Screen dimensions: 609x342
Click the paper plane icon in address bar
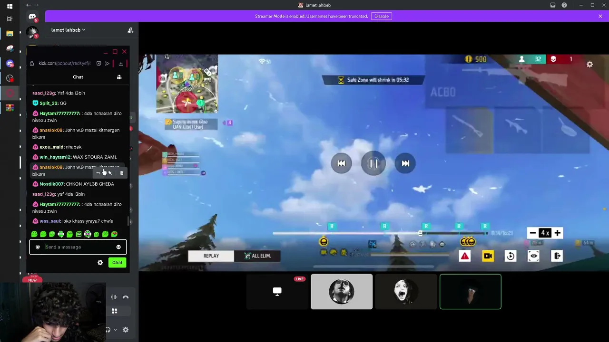(x=108, y=64)
